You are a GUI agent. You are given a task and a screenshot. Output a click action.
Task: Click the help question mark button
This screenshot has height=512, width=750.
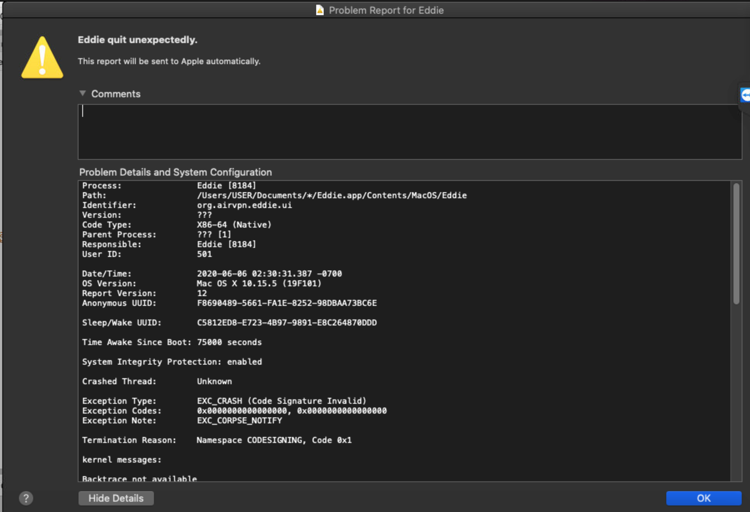[26, 498]
